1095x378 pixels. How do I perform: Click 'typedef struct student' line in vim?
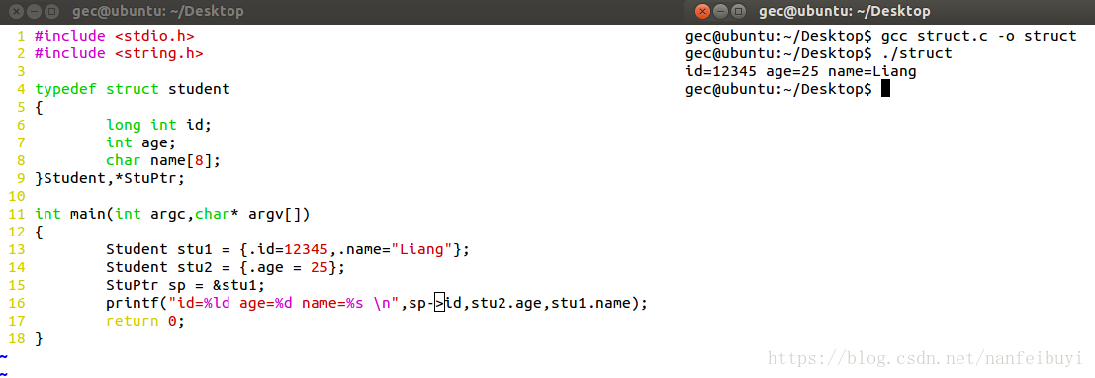[x=132, y=89]
